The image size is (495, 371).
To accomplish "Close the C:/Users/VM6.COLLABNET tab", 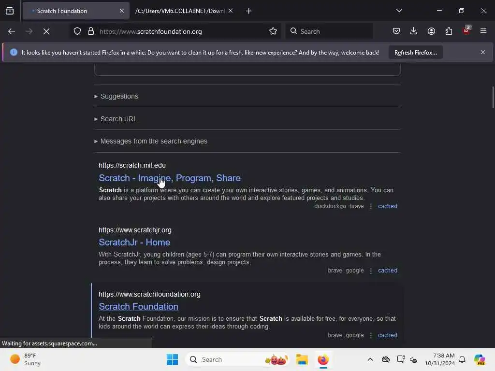I will click(231, 11).
